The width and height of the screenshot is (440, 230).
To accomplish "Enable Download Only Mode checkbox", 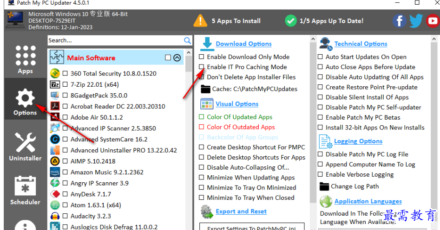I will [202, 57].
